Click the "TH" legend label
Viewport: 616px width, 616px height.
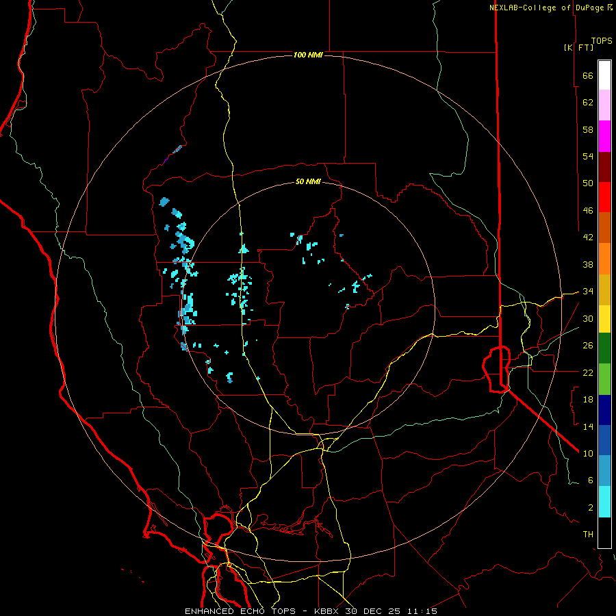(588, 535)
